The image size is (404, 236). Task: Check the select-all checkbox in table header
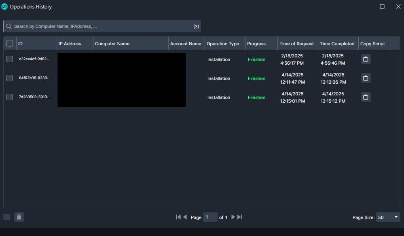pos(10,44)
